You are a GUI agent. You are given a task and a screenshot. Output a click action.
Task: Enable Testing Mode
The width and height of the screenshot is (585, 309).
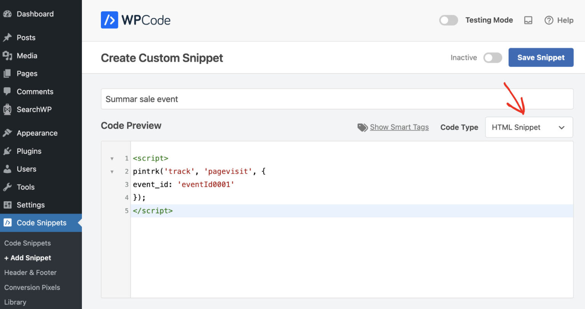(448, 20)
